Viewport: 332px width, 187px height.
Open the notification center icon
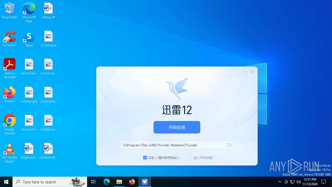click(323, 182)
